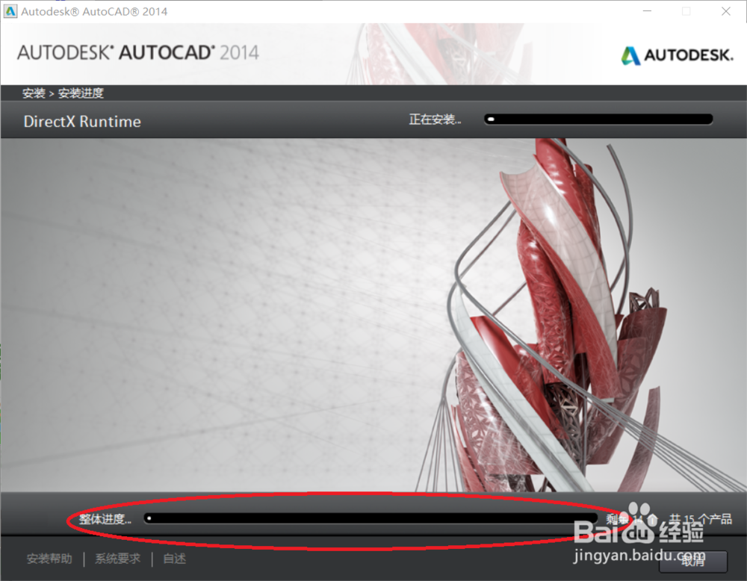This screenshot has width=747, height=581.
Task: Click the 整体进度 overall progress bar
Action: [x=371, y=518]
